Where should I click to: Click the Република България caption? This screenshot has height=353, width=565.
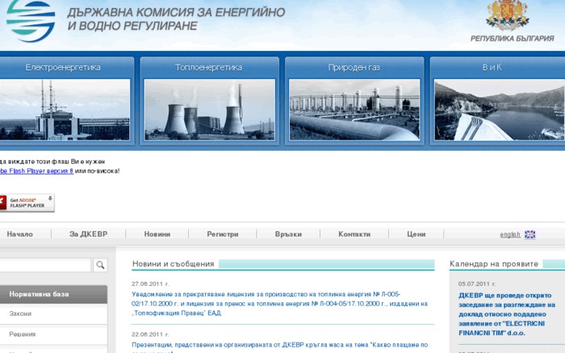[512, 38]
